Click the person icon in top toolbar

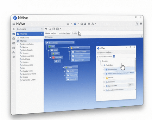coord(85,24)
